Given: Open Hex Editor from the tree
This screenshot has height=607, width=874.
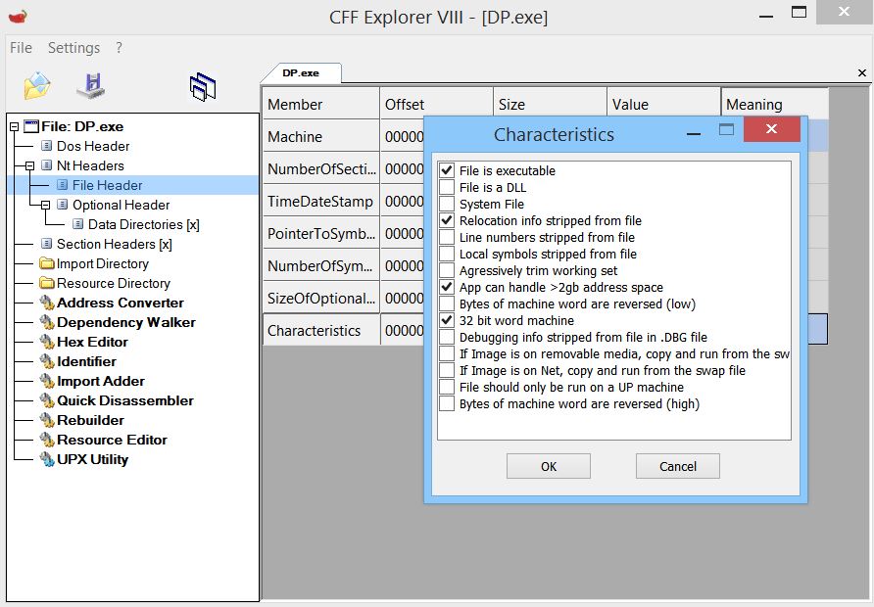Looking at the screenshot, I should [x=92, y=342].
